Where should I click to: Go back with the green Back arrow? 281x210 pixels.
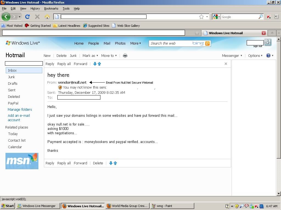(x=6, y=17)
